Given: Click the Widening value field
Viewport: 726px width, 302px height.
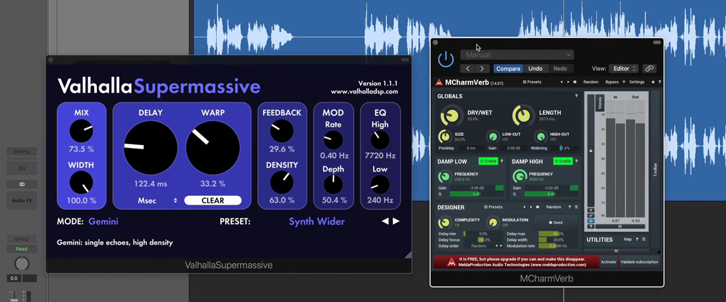Looking at the screenshot, I should click(x=564, y=148).
